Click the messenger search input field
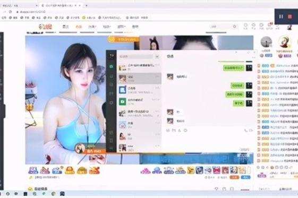This screenshot has height=198, width=298. pyautogui.click(x=136, y=57)
